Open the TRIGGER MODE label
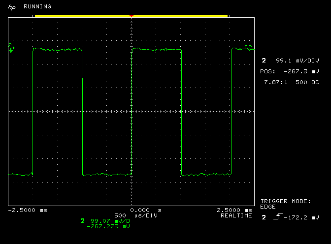This screenshot has width=331, height=244. tap(285, 201)
